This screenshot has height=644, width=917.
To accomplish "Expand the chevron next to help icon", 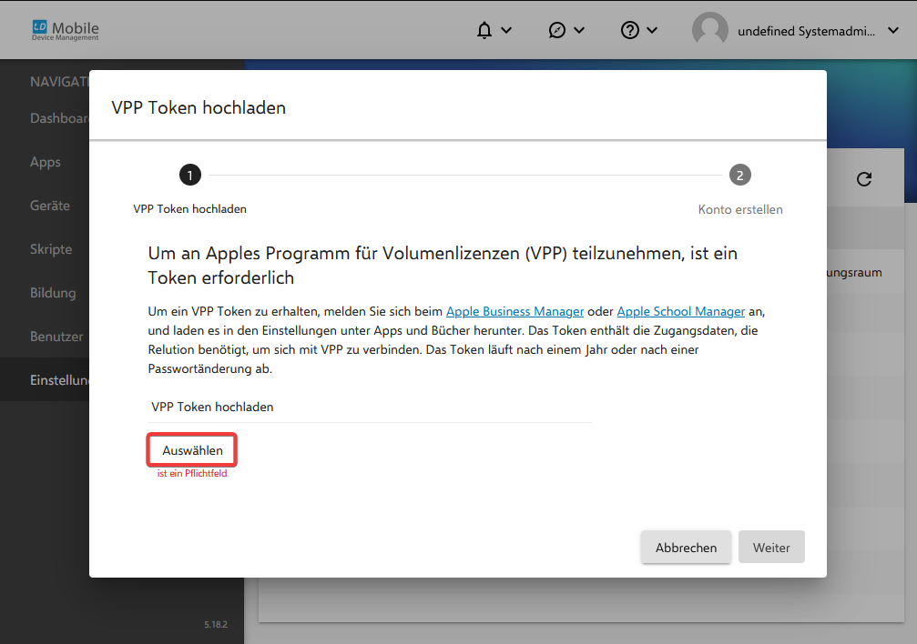I will pos(652,30).
